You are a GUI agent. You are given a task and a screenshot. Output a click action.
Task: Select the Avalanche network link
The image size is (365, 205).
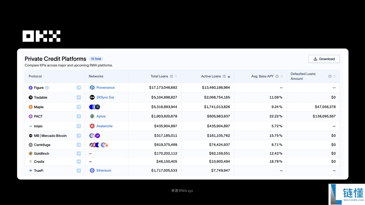104,126
